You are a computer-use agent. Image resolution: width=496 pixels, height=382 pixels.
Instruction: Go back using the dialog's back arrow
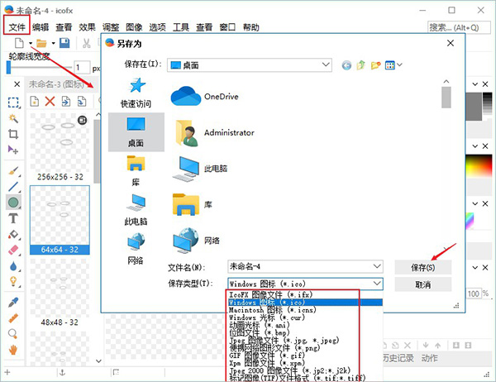[x=346, y=64]
